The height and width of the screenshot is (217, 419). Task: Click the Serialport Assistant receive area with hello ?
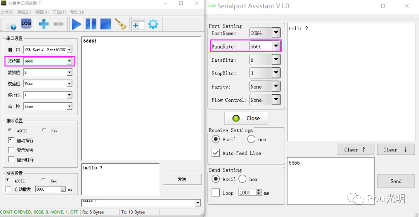351,82
